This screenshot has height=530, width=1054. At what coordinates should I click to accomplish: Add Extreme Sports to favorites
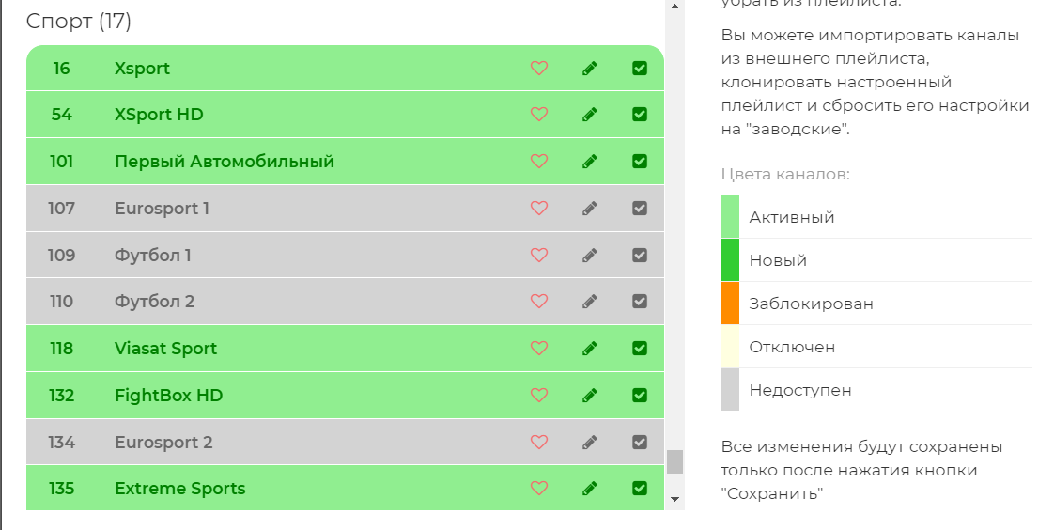coord(539,489)
